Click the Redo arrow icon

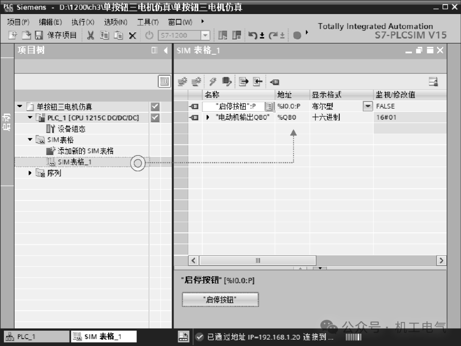(x=273, y=35)
